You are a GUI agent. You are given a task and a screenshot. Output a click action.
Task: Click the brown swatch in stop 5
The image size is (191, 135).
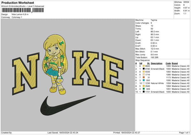[x=144, y=77]
